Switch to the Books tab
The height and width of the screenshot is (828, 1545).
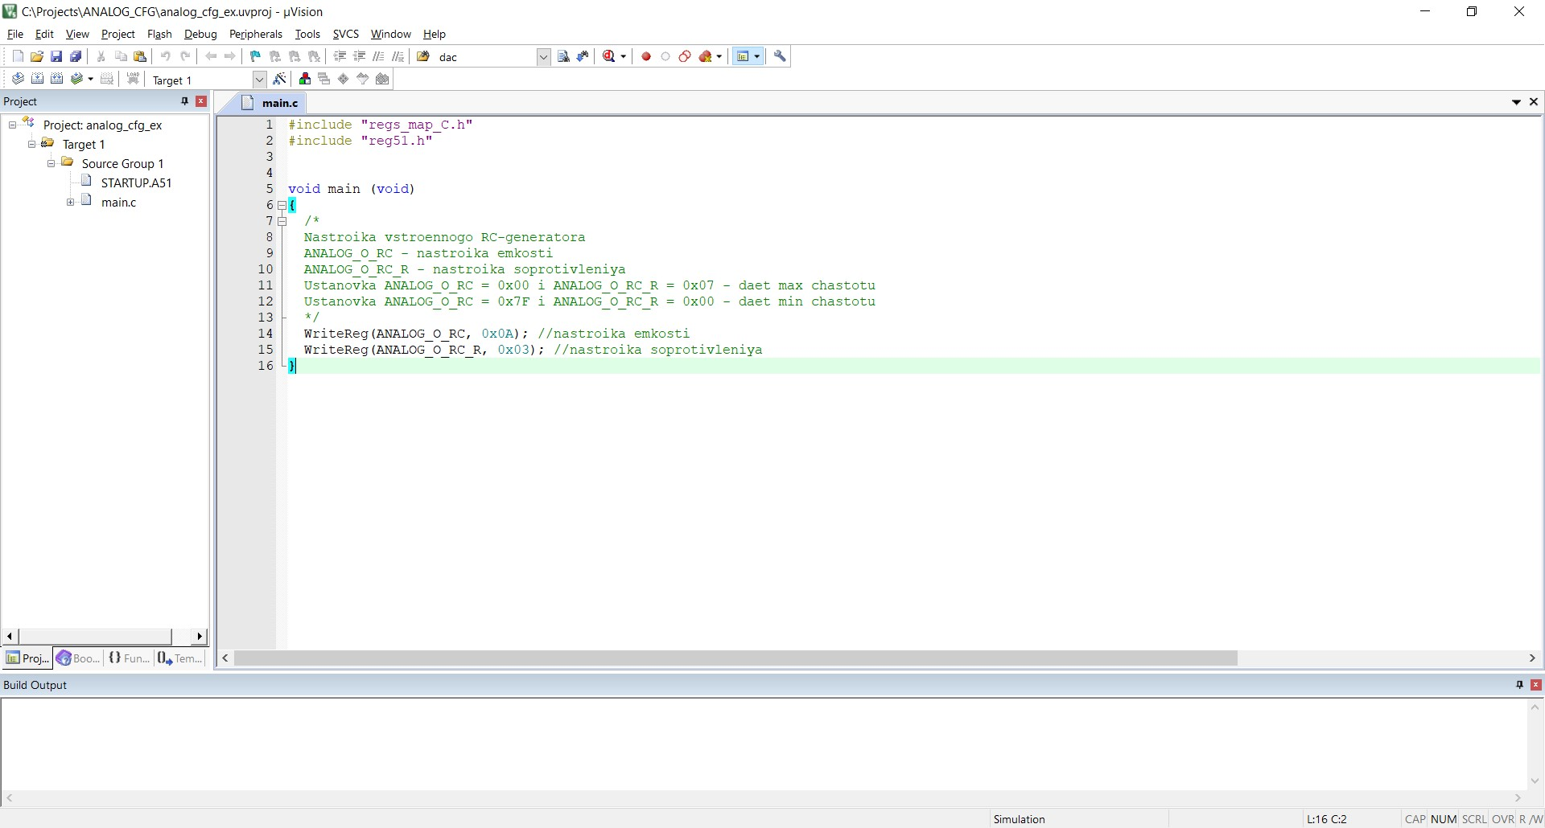click(77, 658)
